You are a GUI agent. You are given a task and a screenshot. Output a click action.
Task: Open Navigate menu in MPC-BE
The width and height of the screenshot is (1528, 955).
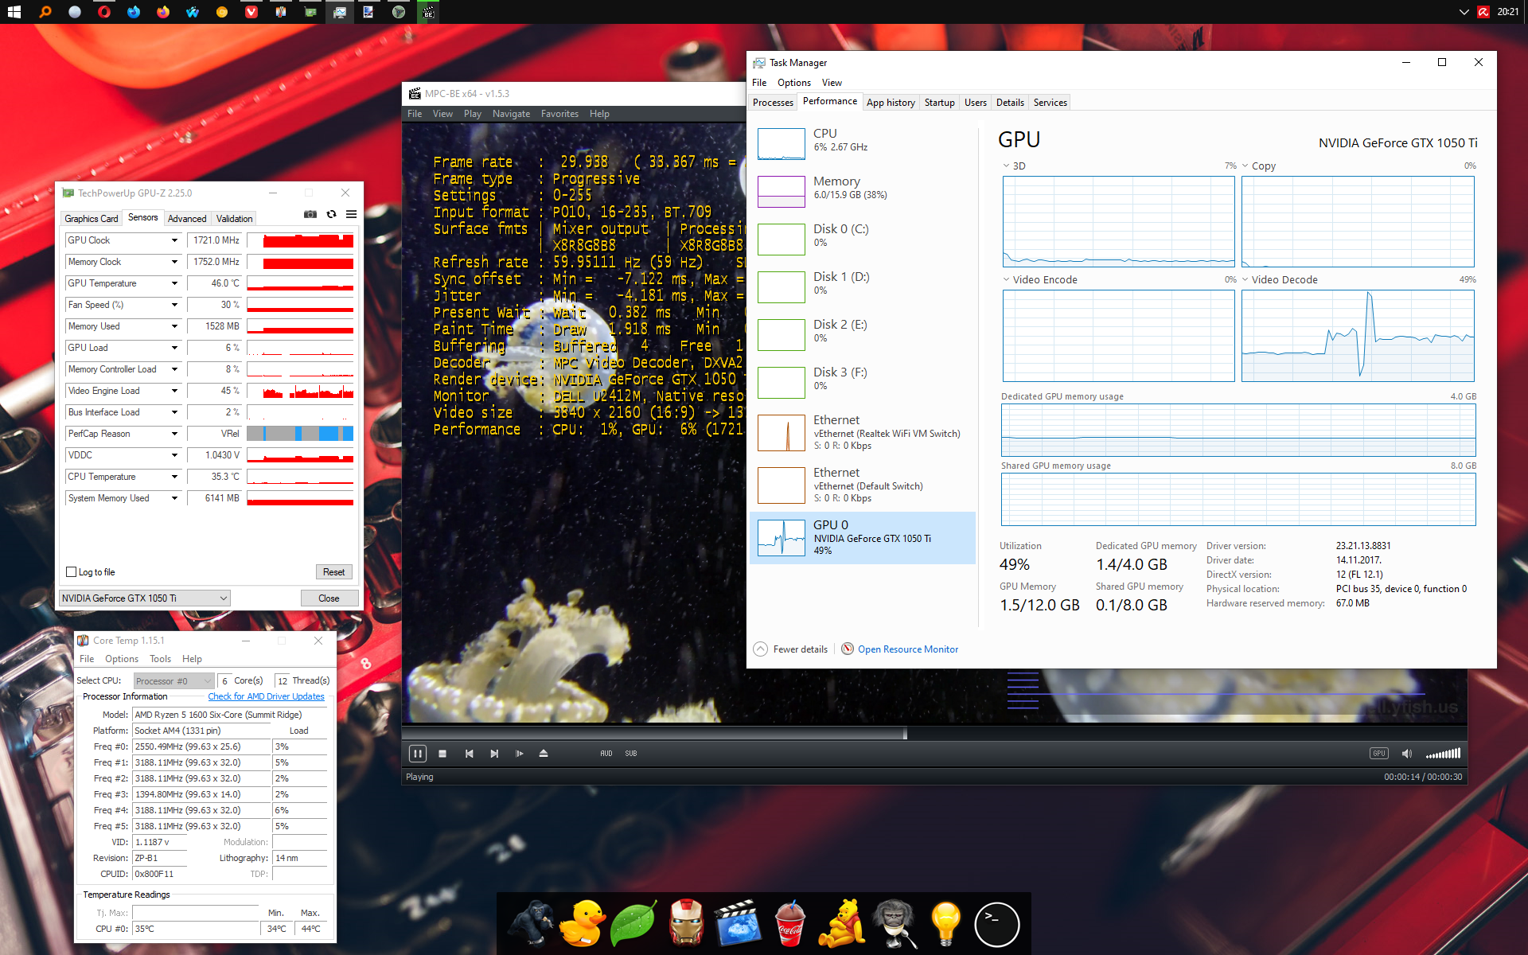click(511, 114)
